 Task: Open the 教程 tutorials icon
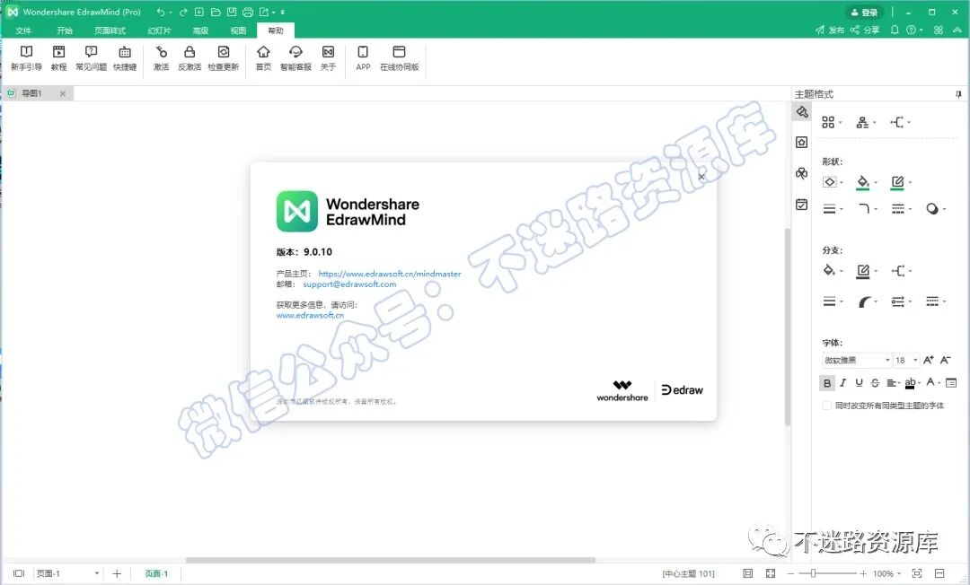[x=58, y=58]
